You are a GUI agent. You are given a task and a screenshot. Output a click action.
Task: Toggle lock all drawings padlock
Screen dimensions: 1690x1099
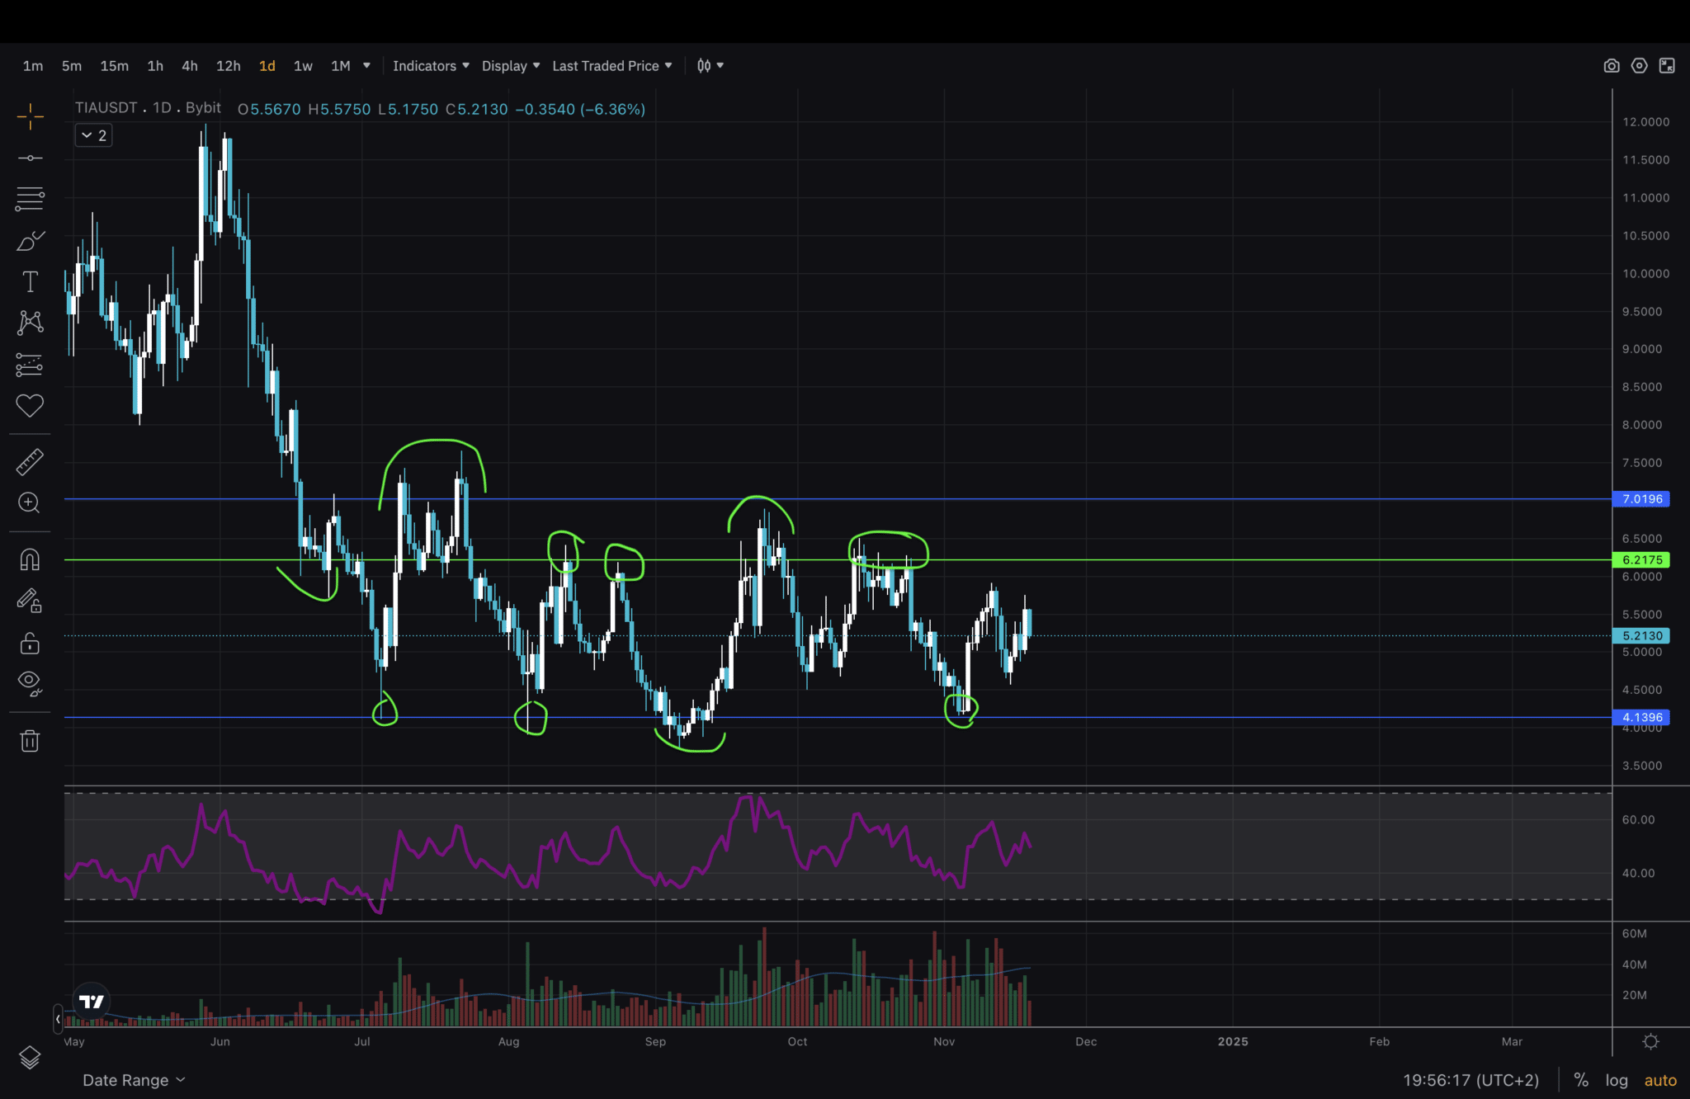click(30, 643)
